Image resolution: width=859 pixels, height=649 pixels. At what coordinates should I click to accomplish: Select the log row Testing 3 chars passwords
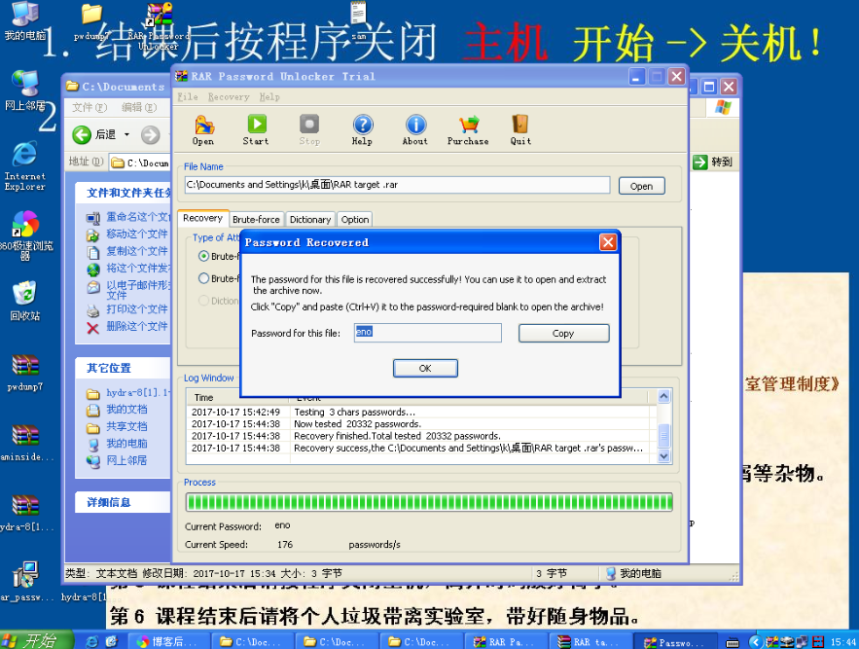[419, 413]
